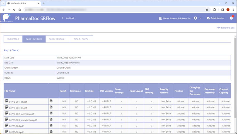Open the notification info icon in header
This screenshot has width=237, height=134.
[231, 18]
